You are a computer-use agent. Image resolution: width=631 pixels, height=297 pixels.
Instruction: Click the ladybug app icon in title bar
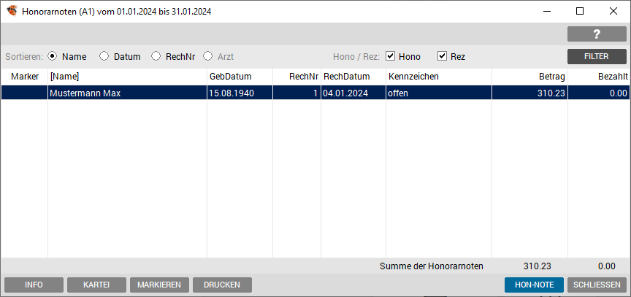point(12,11)
